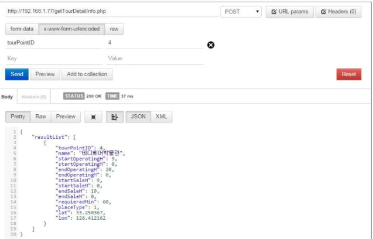
Task: Switch response view to Pretty
Action: [x=18, y=117]
